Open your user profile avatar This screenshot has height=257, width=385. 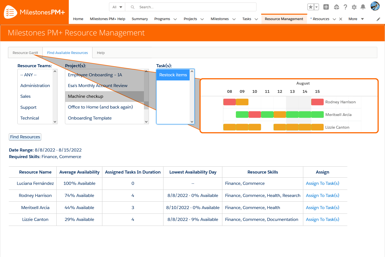[x=375, y=7]
